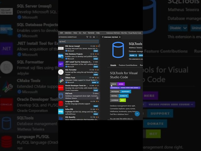201x151 pixels.
Task: Select the SQL Database Projects extension icon
Action: click(x=61, y=56)
